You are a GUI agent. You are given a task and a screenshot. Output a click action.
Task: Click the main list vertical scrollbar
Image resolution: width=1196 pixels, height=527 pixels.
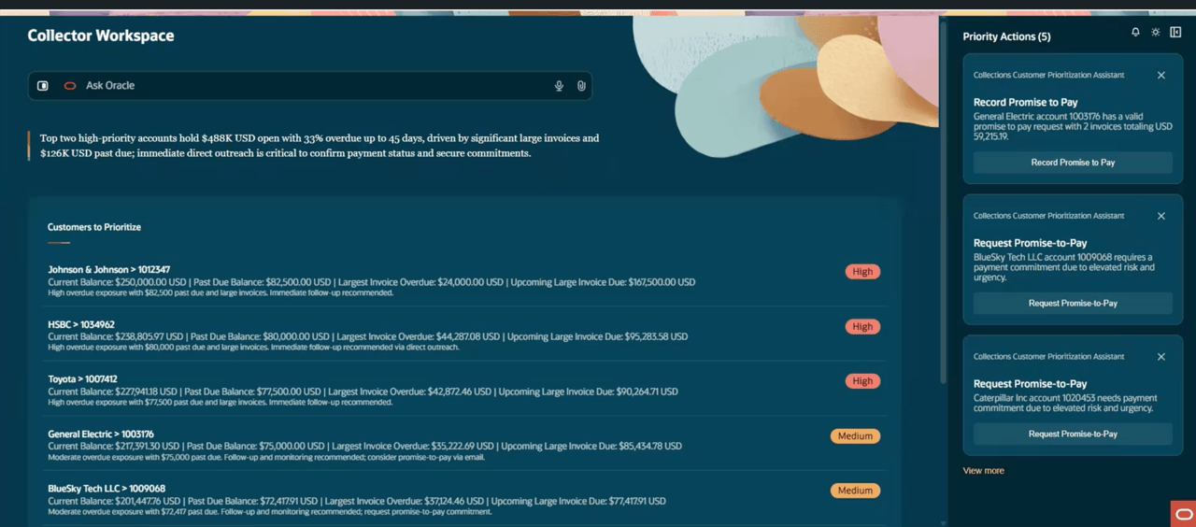pyautogui.click(x=942, y=201)
